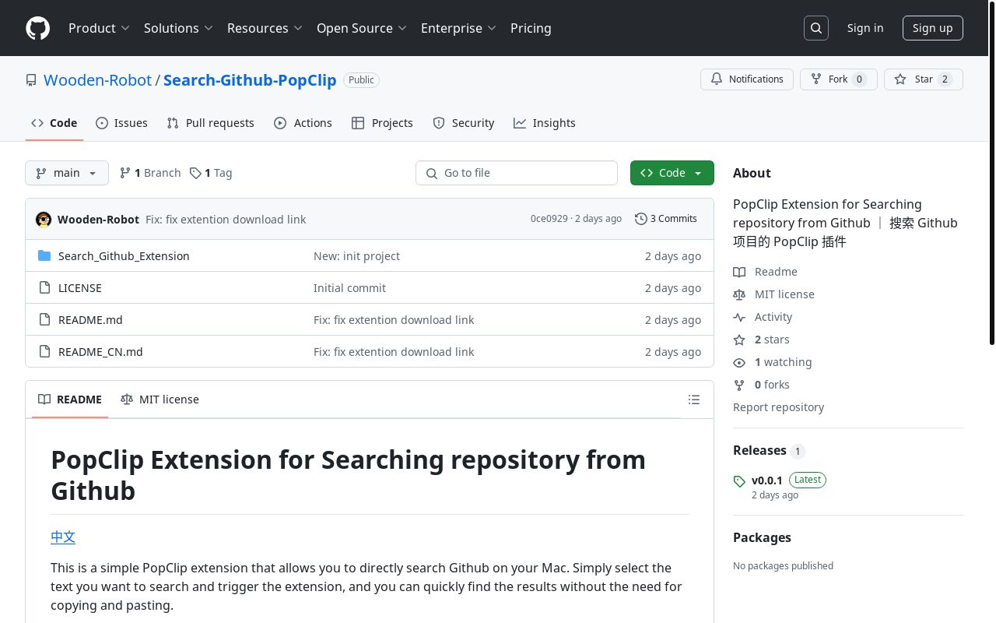The height and width of the screenshot is (623, 996).
Task: Expand the green Code dropdown arrow
Action: point(697,173)
